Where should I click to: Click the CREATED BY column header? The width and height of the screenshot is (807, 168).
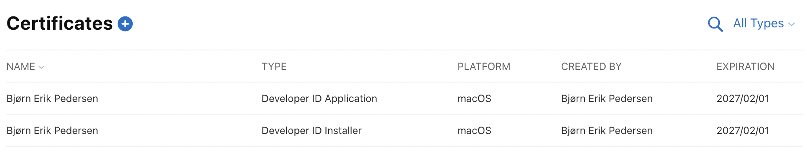pyautogui.click(x=591, y=67)
